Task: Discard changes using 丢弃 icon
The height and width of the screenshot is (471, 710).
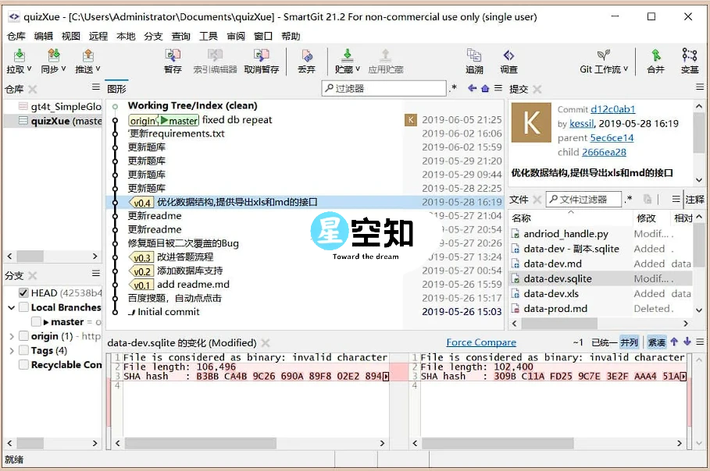Action: pyautogui.click(x=307, y=60)
